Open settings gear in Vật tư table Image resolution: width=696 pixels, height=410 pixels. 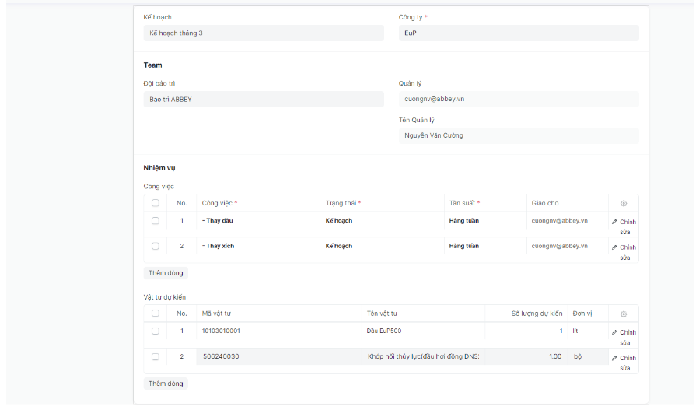(623, 314)
